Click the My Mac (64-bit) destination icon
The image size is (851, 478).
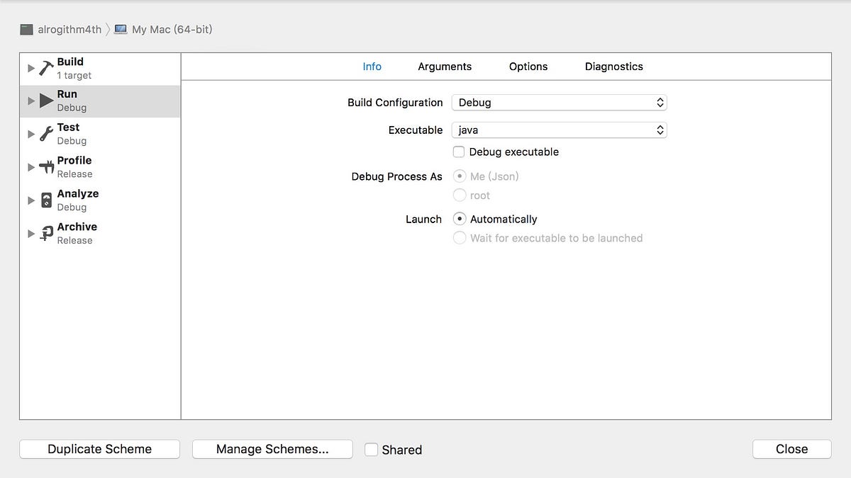119,30
